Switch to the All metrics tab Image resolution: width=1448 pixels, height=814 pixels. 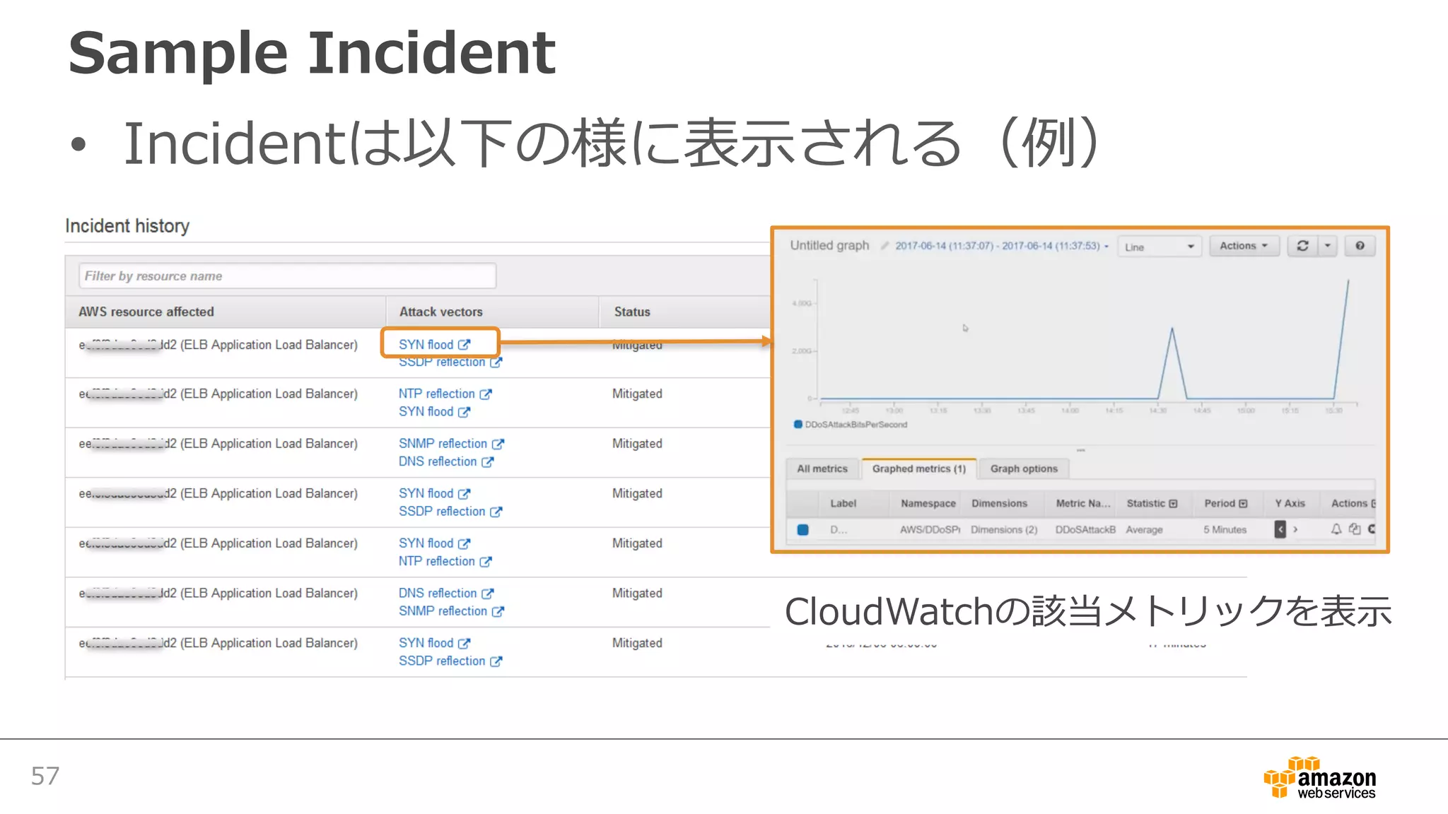point(822,468)
